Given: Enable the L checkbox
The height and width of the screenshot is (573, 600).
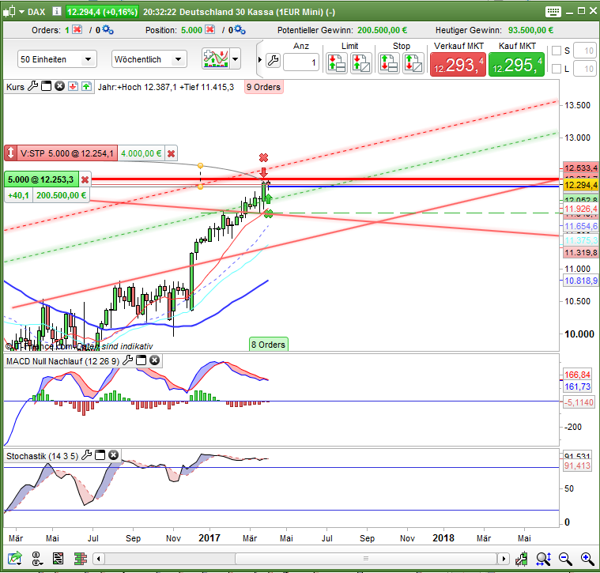Looking at the screenshot, I should pos(557,69).
